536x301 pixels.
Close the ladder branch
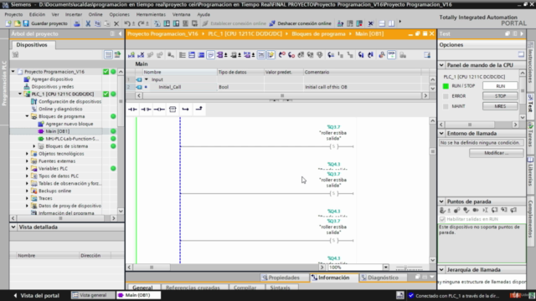[x=198, y=110]
